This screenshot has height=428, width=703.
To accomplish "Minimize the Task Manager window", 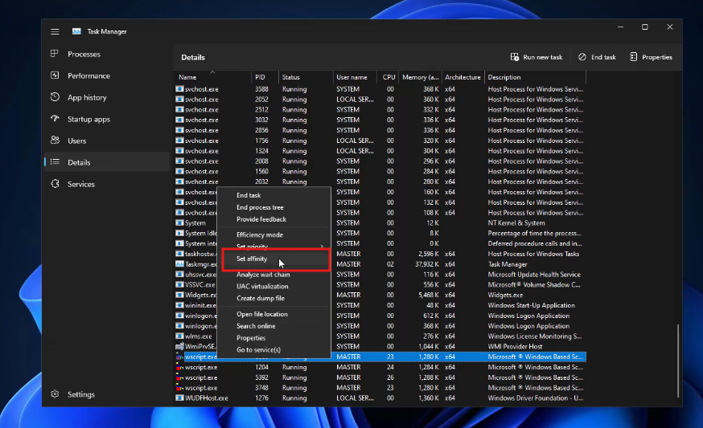I will 620,26.
